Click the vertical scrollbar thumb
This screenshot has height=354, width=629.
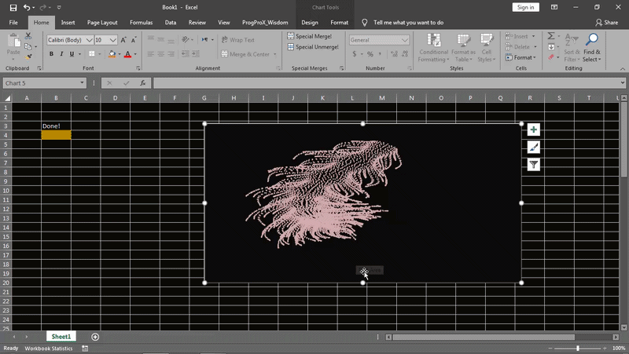point(623,139)
